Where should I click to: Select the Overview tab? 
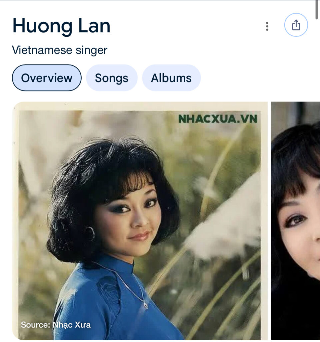(47, 78)
